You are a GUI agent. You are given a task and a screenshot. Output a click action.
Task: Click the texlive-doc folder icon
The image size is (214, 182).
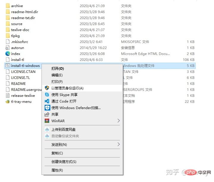point(8,30)
